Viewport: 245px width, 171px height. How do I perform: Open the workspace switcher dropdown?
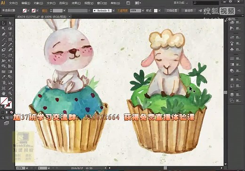pos(180,3)
